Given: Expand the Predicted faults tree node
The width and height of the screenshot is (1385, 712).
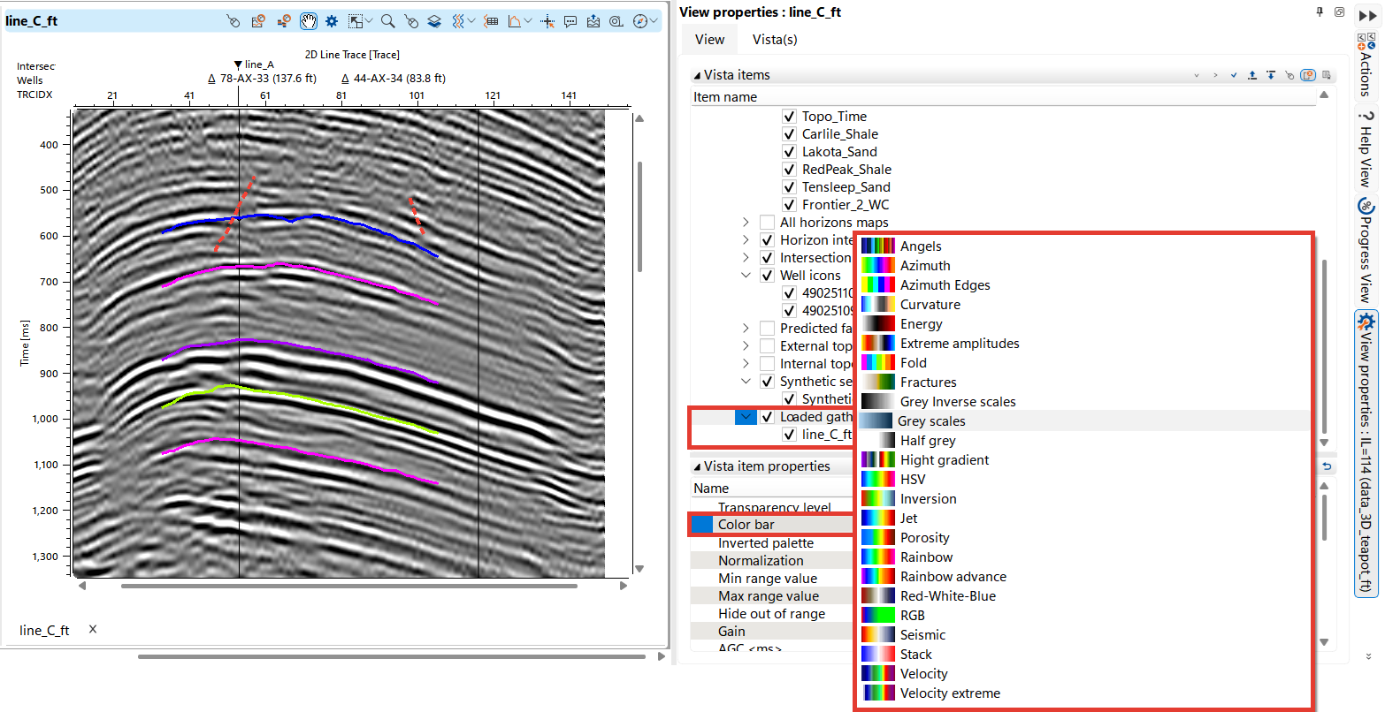Looking at the screenshot, I should tap(745, 328).
